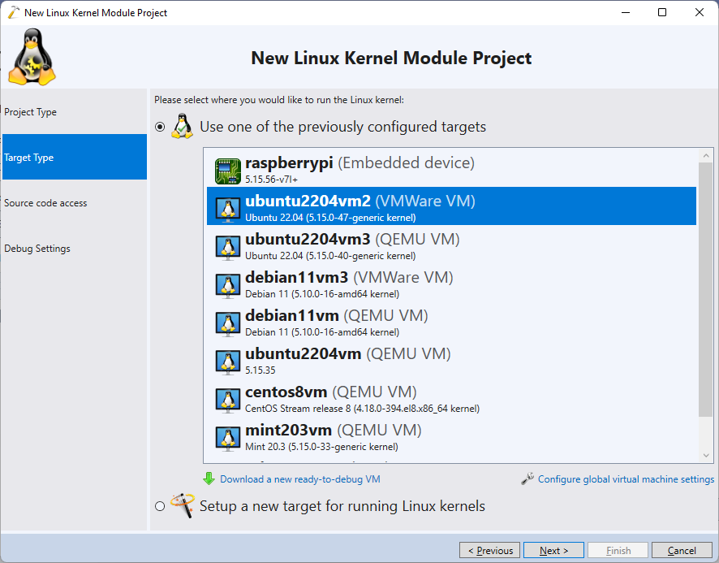Open the Debug Settings wizard step

click(x=37, y=249)
